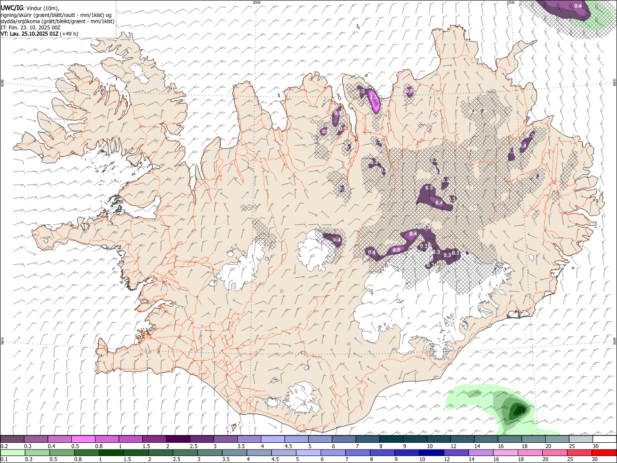Click the "1.5" value on the pink snow patch

(x=374, y=97)
